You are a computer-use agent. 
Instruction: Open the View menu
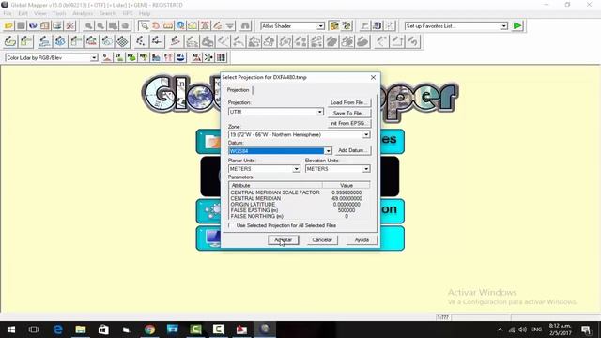click(x=39, y=13)
